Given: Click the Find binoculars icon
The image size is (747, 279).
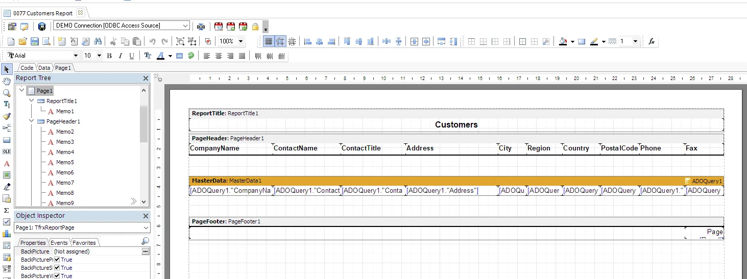Looking at the screenshot, I should click(x=98, y=41).
